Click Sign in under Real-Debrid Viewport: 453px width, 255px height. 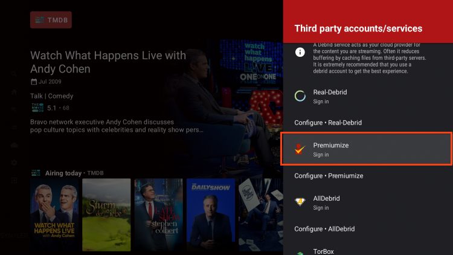321,102
